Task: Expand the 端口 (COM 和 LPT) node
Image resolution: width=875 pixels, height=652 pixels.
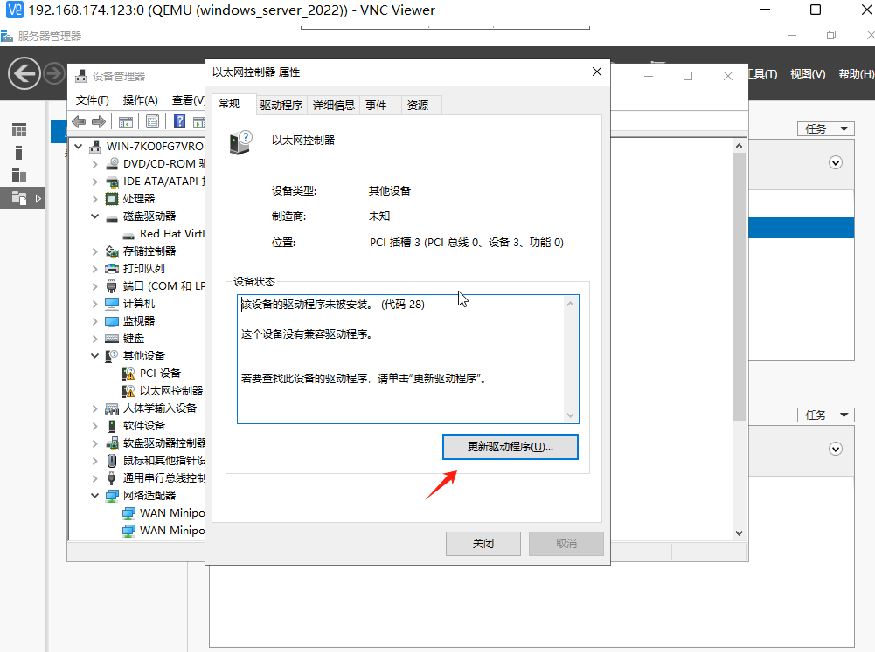Action: [95, 286]
